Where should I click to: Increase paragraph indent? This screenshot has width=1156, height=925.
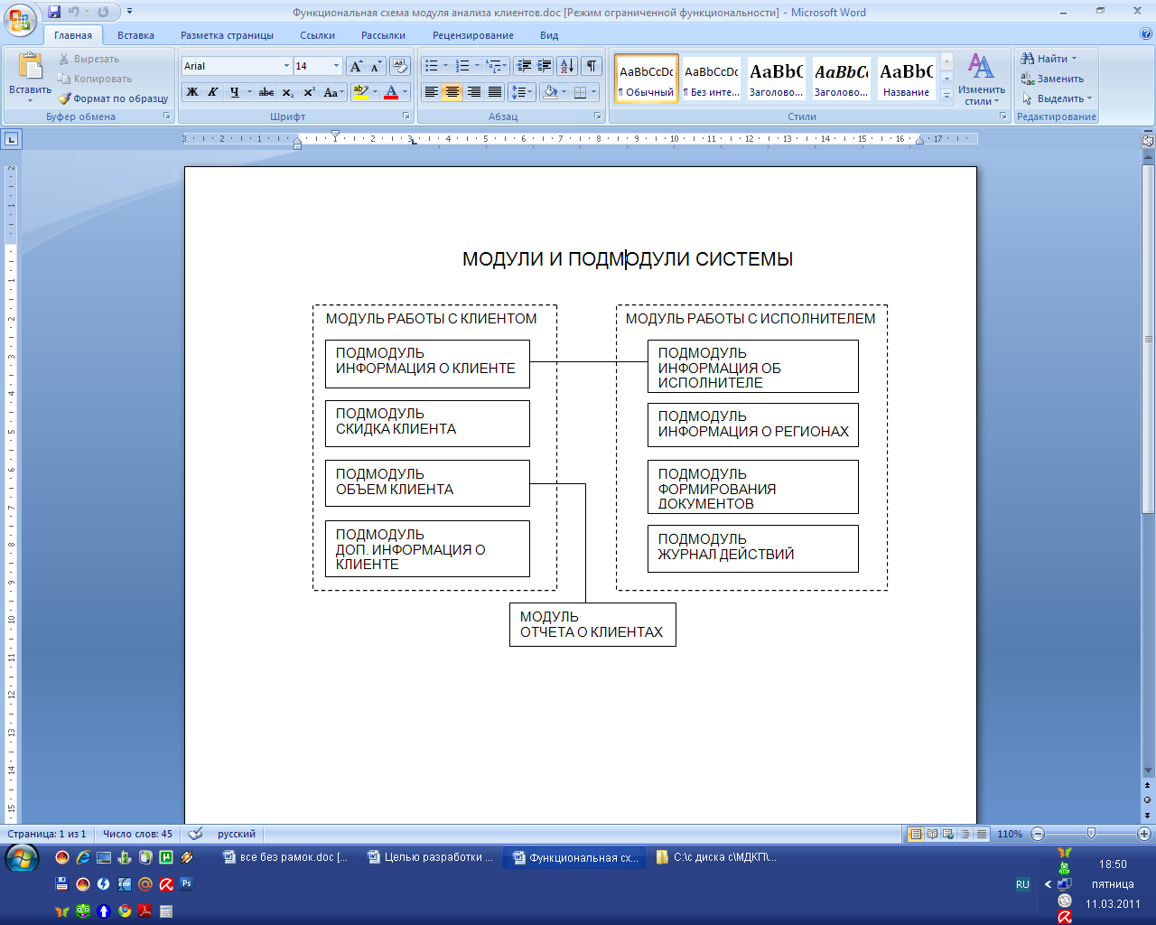click(x=545, y=66)
